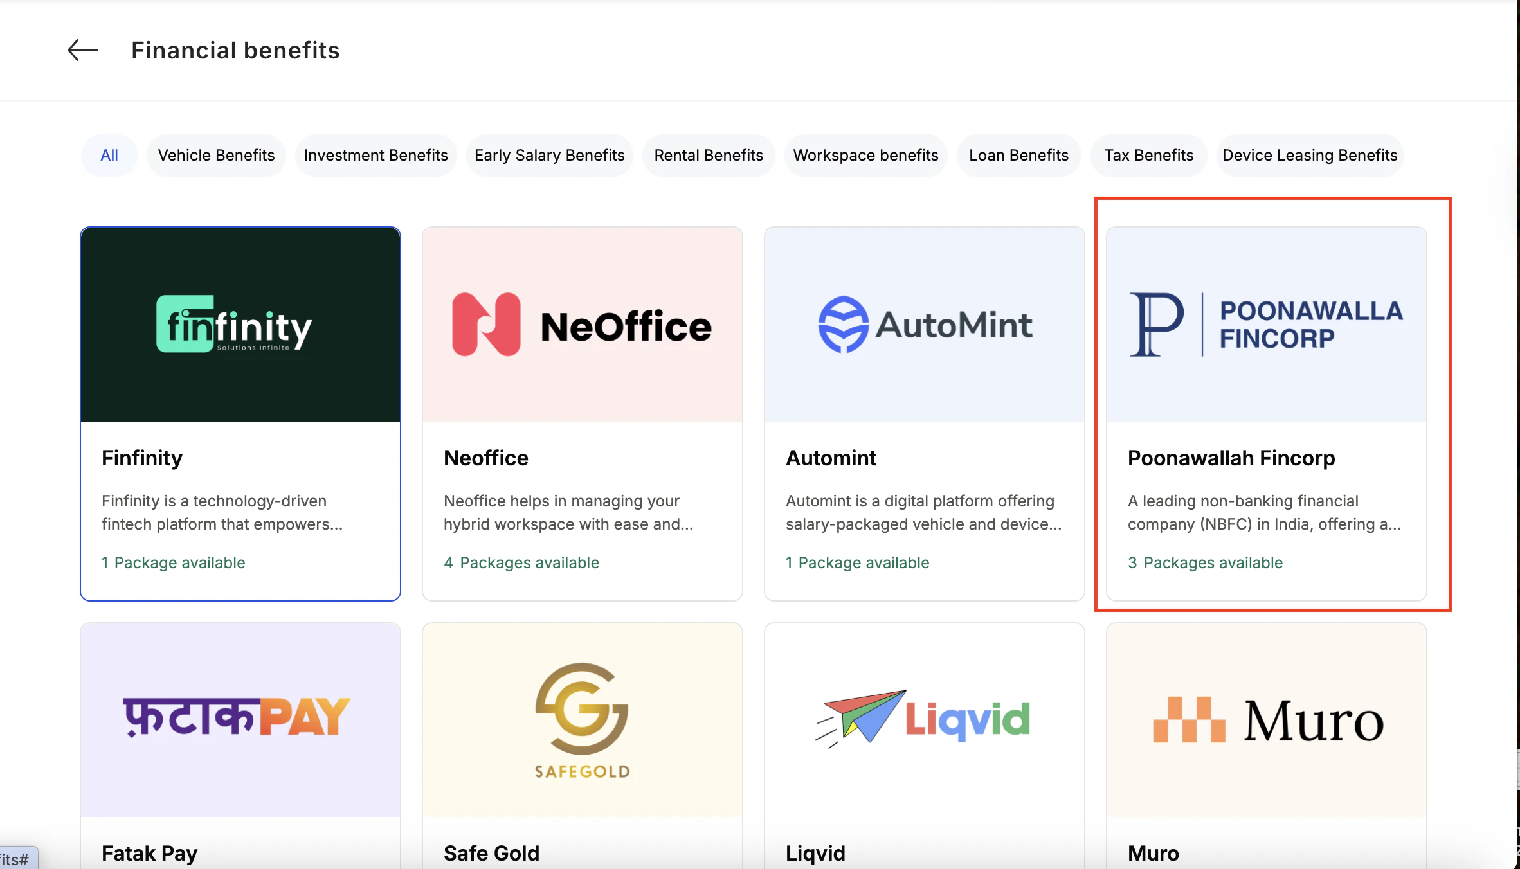Filter by Device Leasing Benefits

1310,156
